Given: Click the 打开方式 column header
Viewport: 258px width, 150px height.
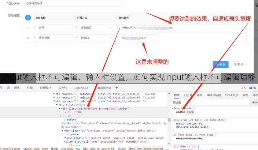Looking at the screenshot, I should (x=82, y=18).
